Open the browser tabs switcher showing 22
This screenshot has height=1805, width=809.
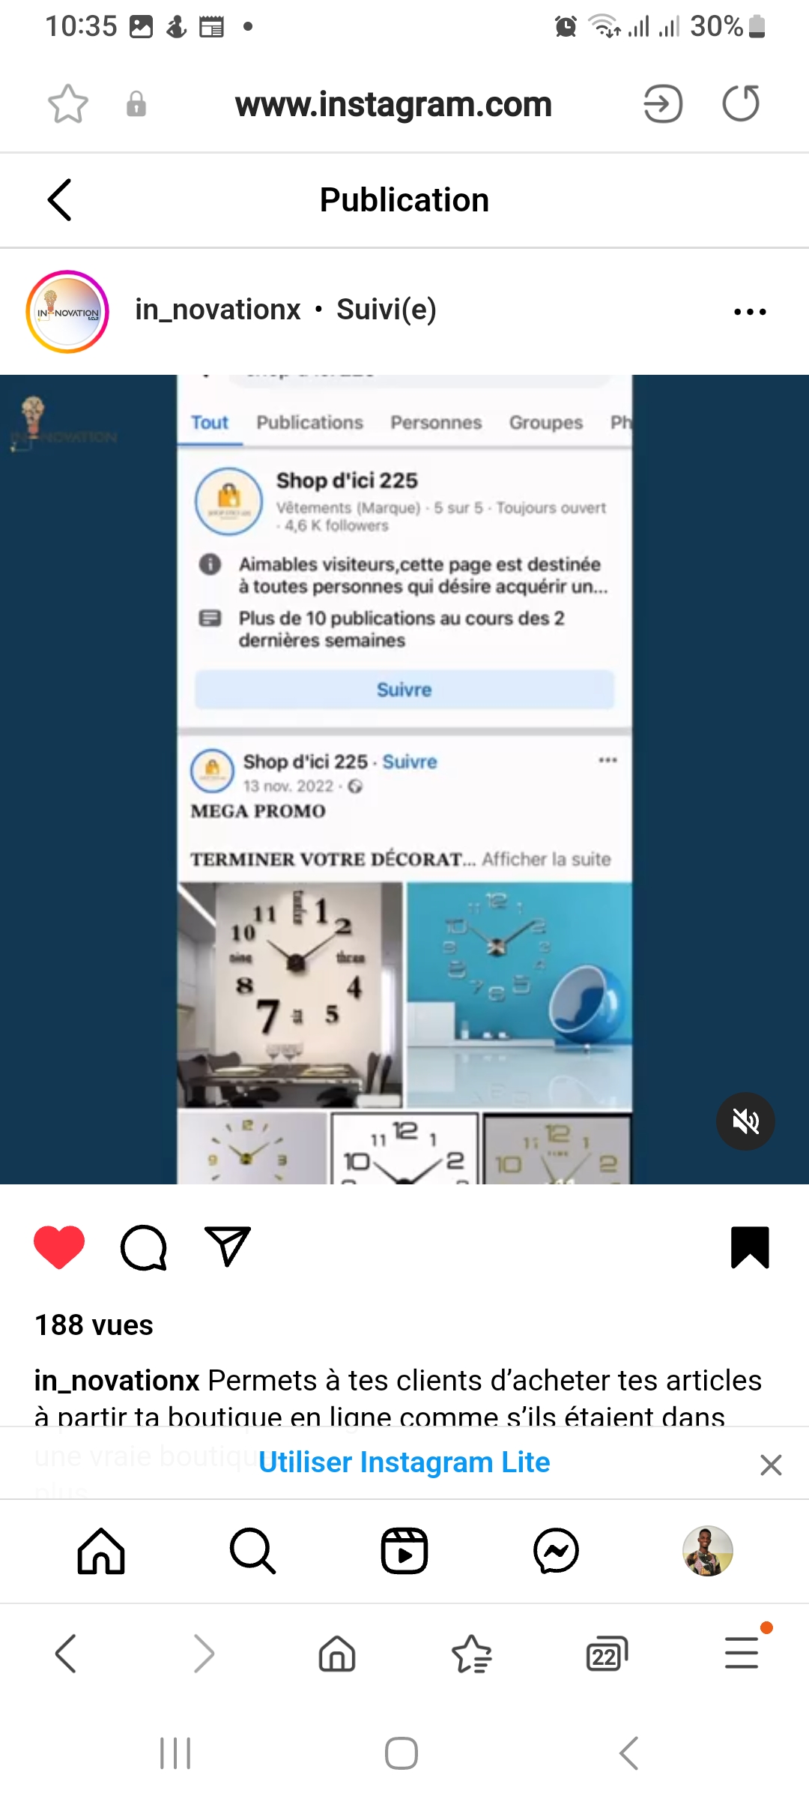coord(607,1654)
